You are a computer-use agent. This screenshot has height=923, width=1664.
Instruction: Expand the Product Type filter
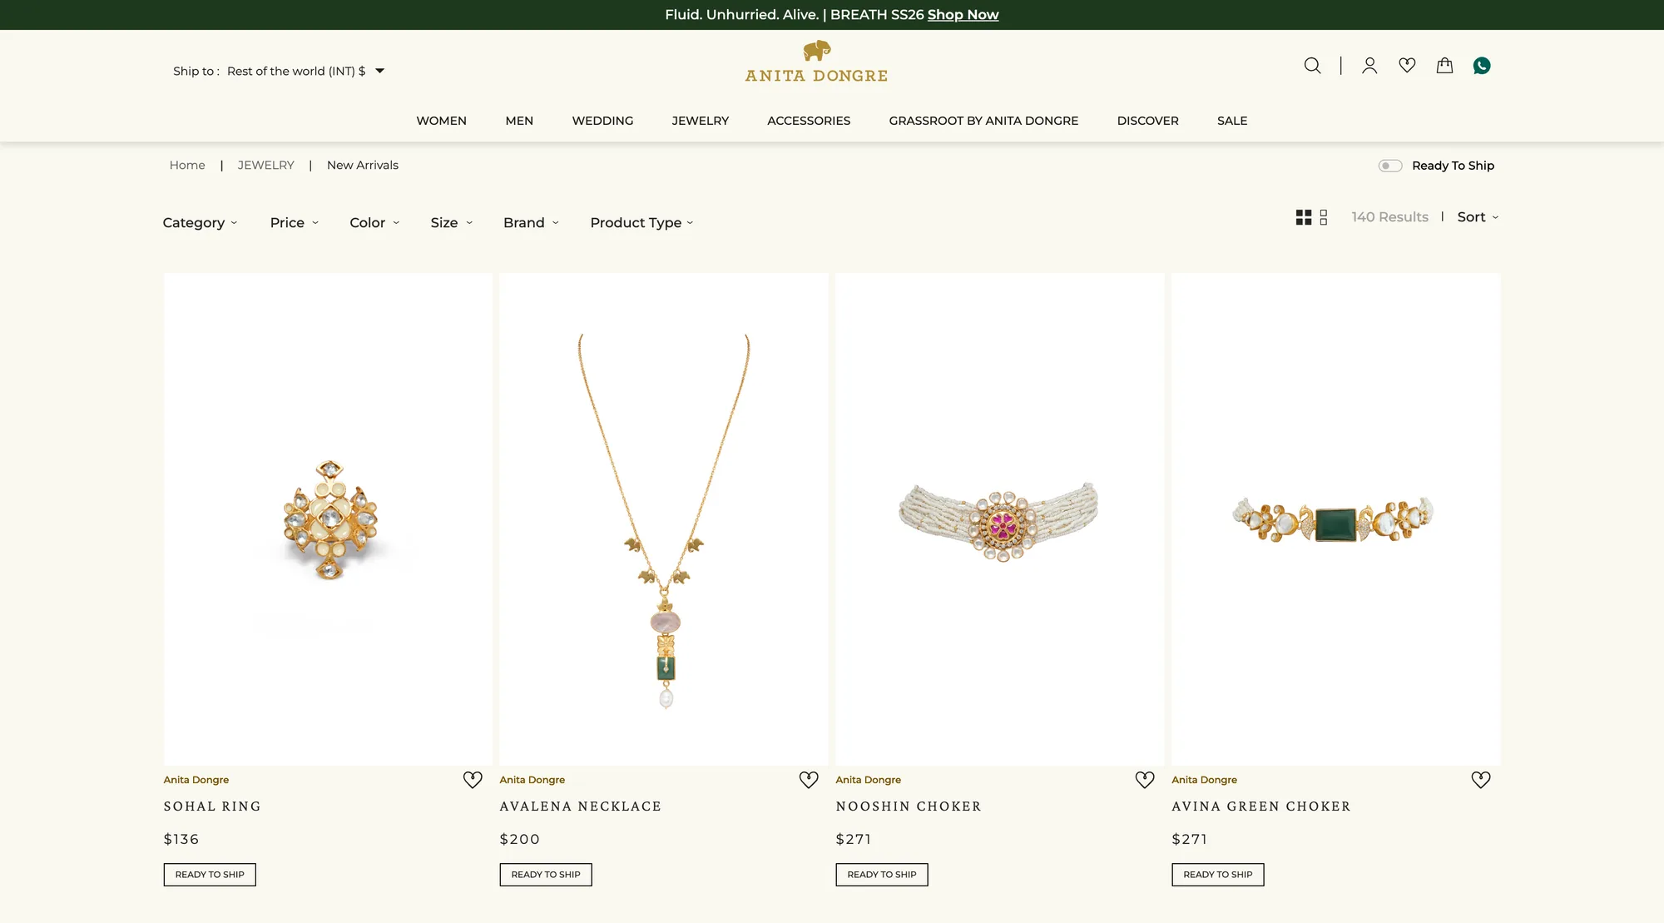[641, 222]
